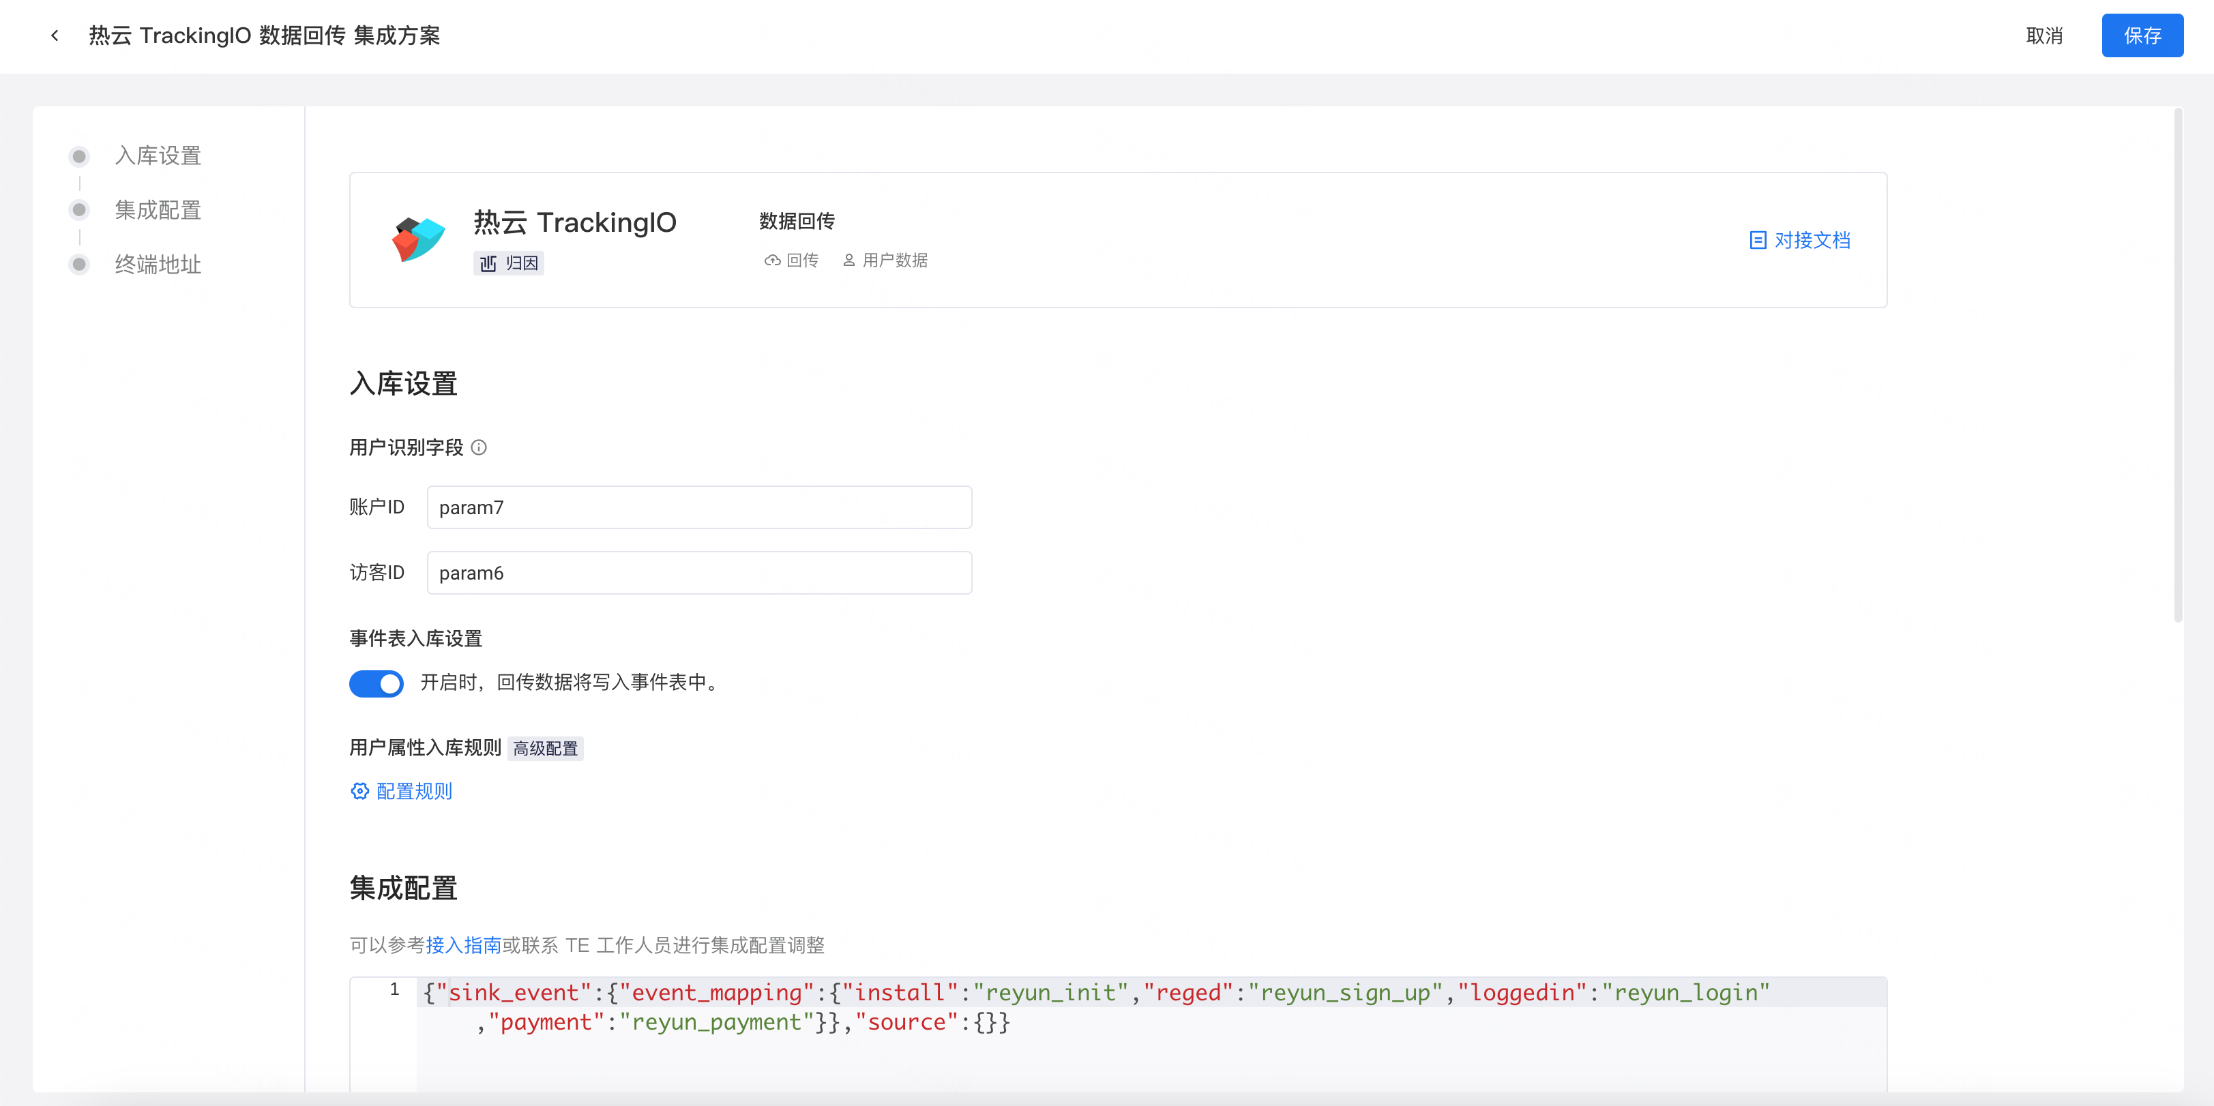Click the gear icon before 配置规则
This screenshot has height=1106, width=2214.
(360, 790)
